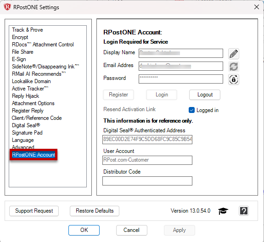Select Client/Reference Code entry
The image size is (264, 242).
[37, 118]
